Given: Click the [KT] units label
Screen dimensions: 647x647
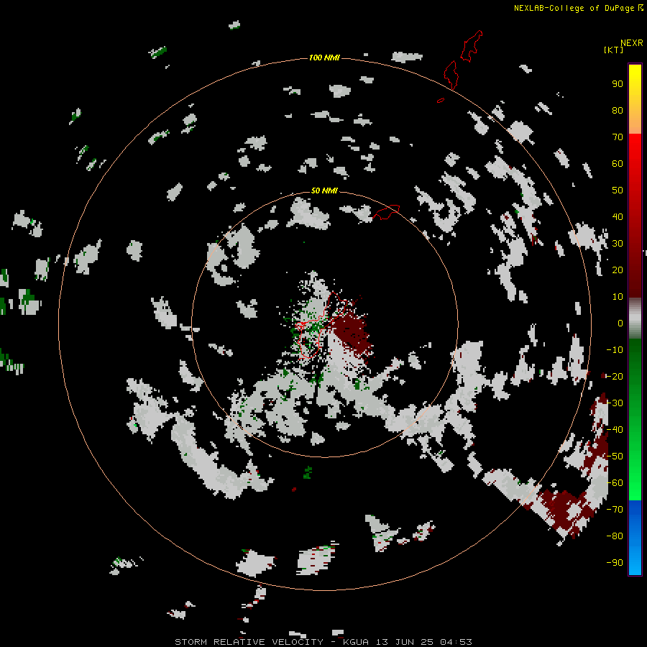Looking at the screenshot, I should [613, 50].
